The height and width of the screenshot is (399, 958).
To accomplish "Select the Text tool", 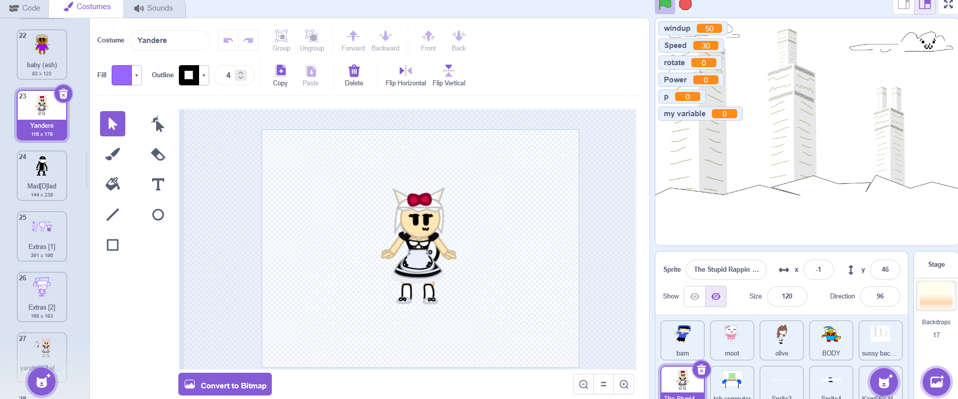I will point(158,184).
